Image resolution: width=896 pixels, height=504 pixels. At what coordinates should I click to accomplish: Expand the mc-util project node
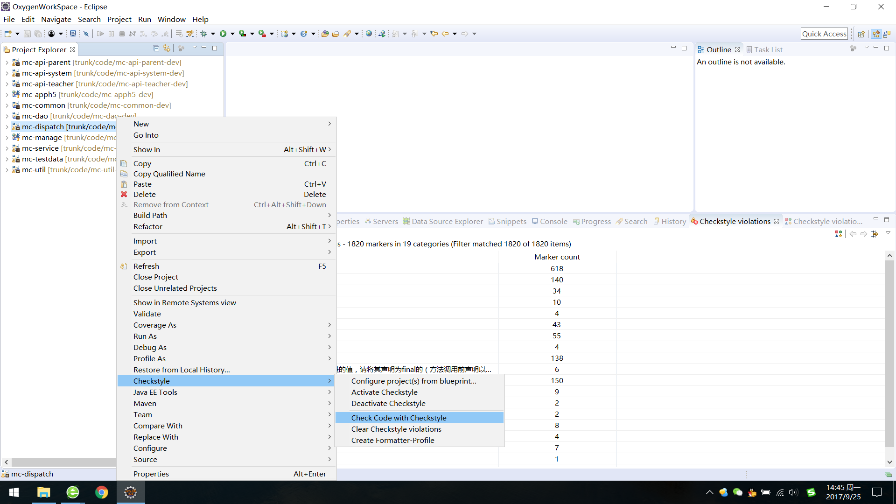(7, 170)
